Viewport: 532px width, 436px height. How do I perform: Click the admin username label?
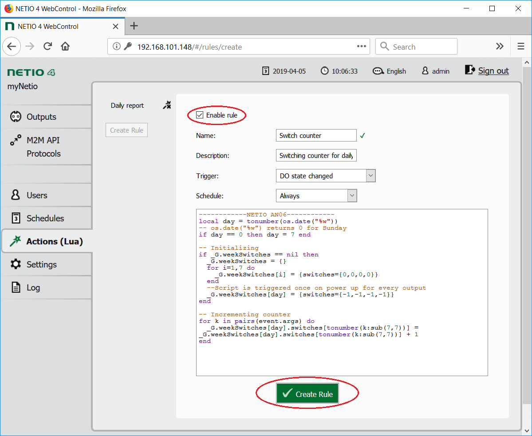pos(441,71)
